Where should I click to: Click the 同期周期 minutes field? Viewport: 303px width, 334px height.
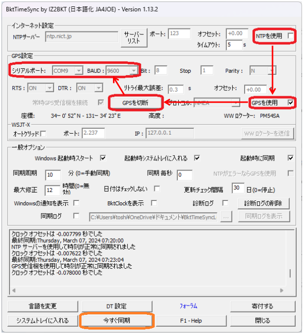(x=53, y=175)
